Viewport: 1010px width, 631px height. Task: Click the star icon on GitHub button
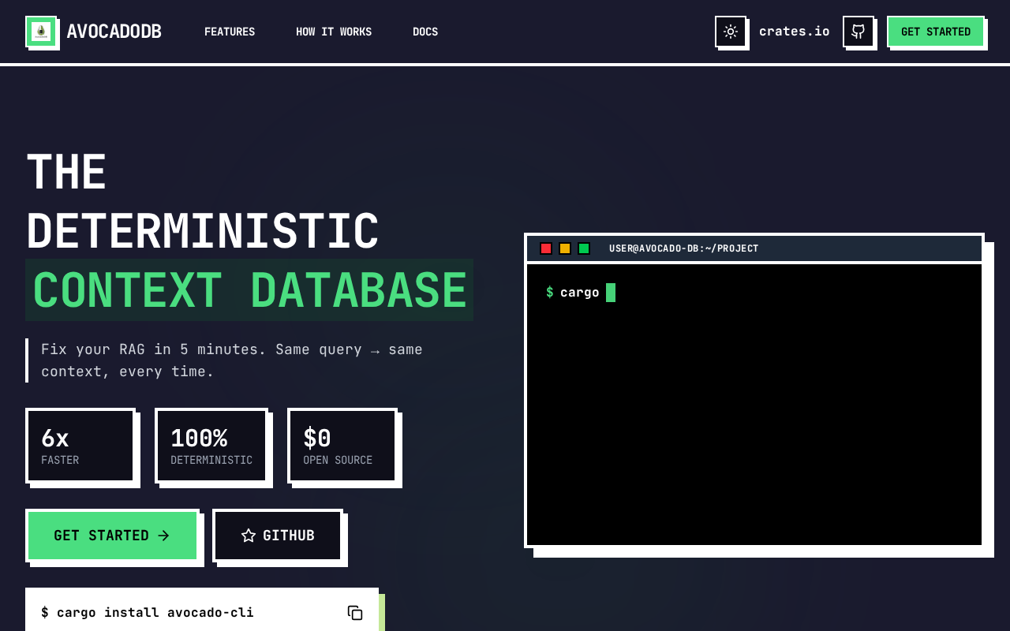(249, 536)
